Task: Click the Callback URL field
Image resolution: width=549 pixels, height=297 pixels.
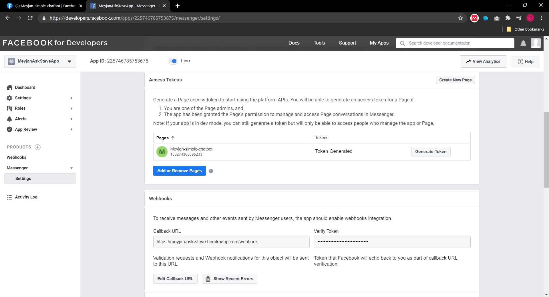Action: click(231, 242)
